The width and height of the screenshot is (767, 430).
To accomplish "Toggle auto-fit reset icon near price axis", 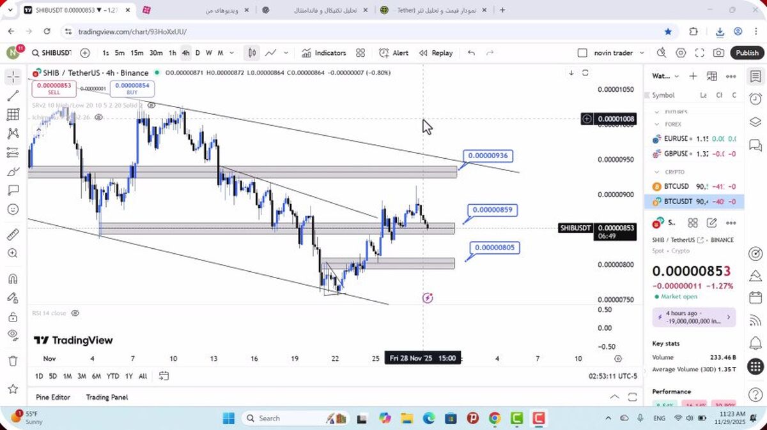I will click(585, 73).
